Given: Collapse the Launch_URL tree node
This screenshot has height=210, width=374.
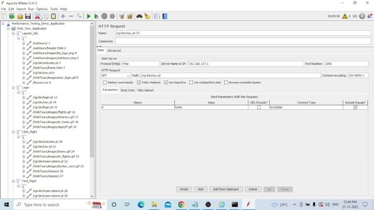Looking at the screenshot, I should (x=13, y=33).
